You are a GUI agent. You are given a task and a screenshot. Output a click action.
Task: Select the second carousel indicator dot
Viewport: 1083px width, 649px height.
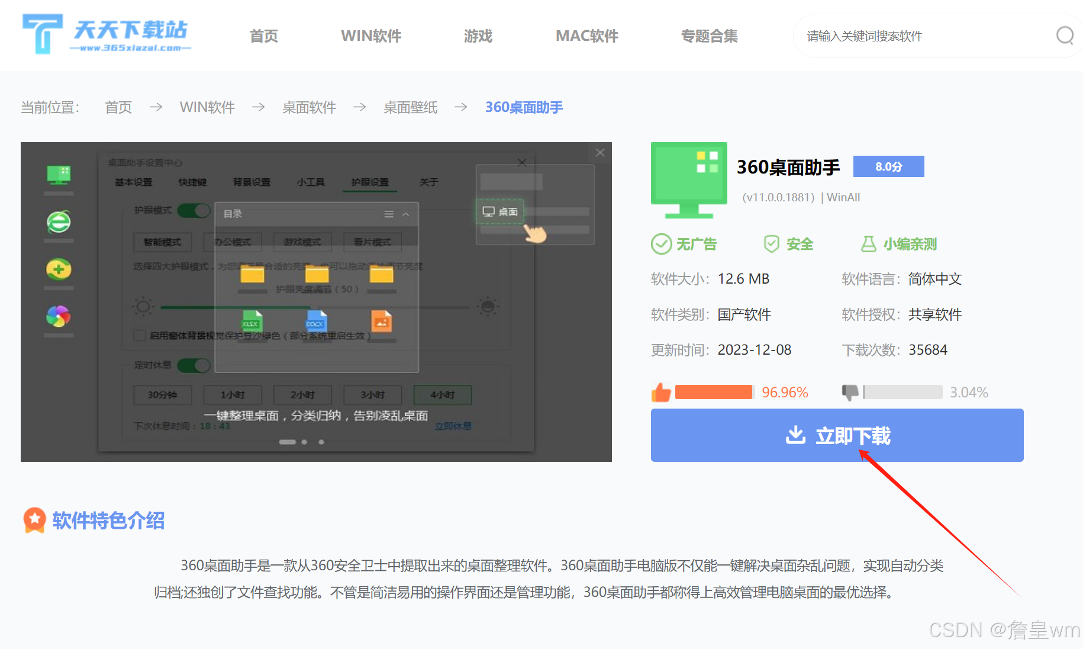pyautogui.click(x=304, y=442)
